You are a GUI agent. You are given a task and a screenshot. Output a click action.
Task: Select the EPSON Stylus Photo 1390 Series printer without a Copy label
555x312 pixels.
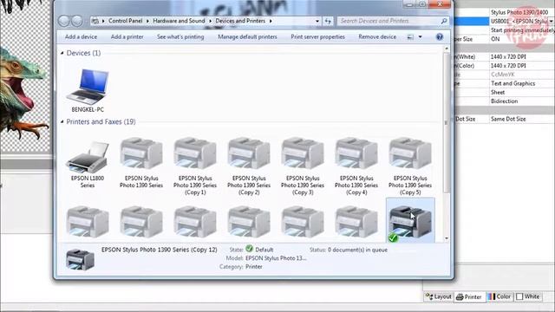point(141,153)
